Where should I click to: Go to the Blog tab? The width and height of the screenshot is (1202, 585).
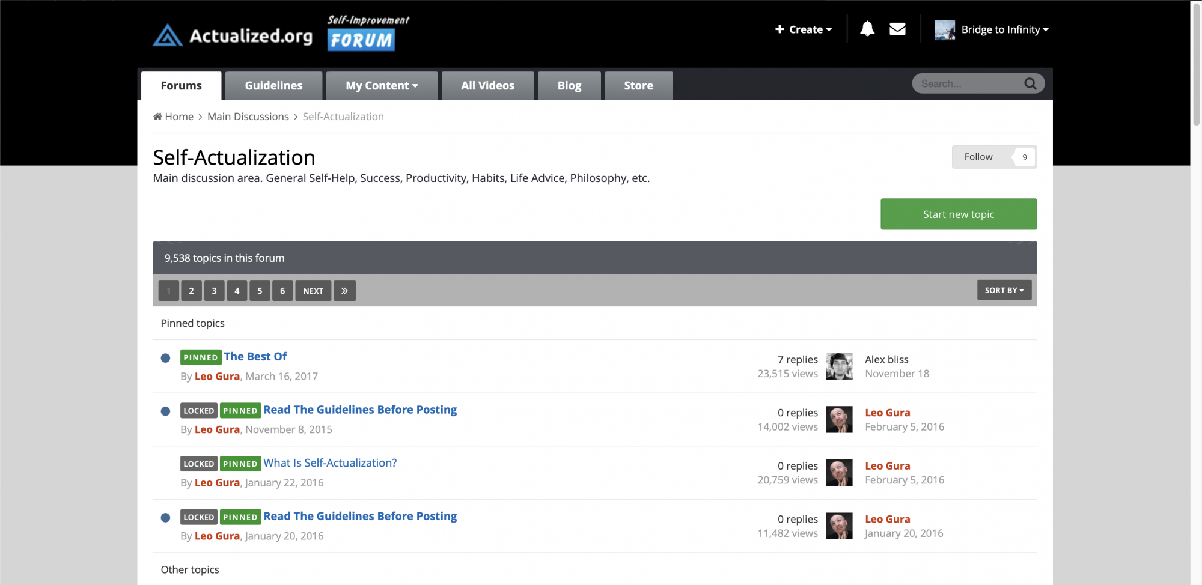(569, 86)
